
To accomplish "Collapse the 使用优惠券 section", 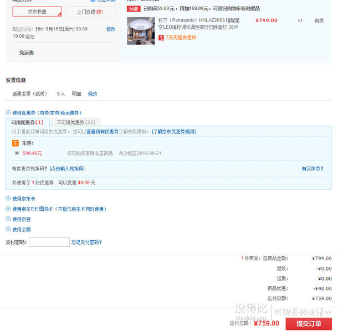I will [8, 112].
